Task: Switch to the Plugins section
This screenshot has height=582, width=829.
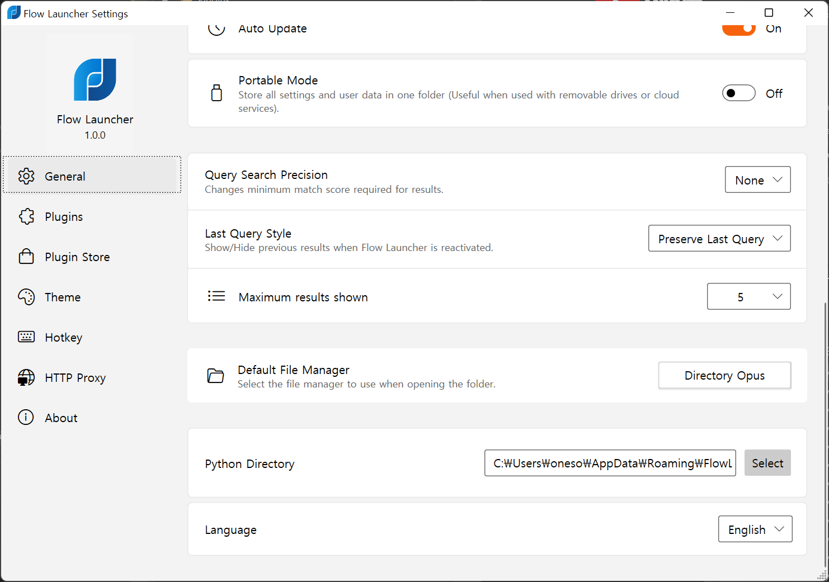Action: point(92,216)
